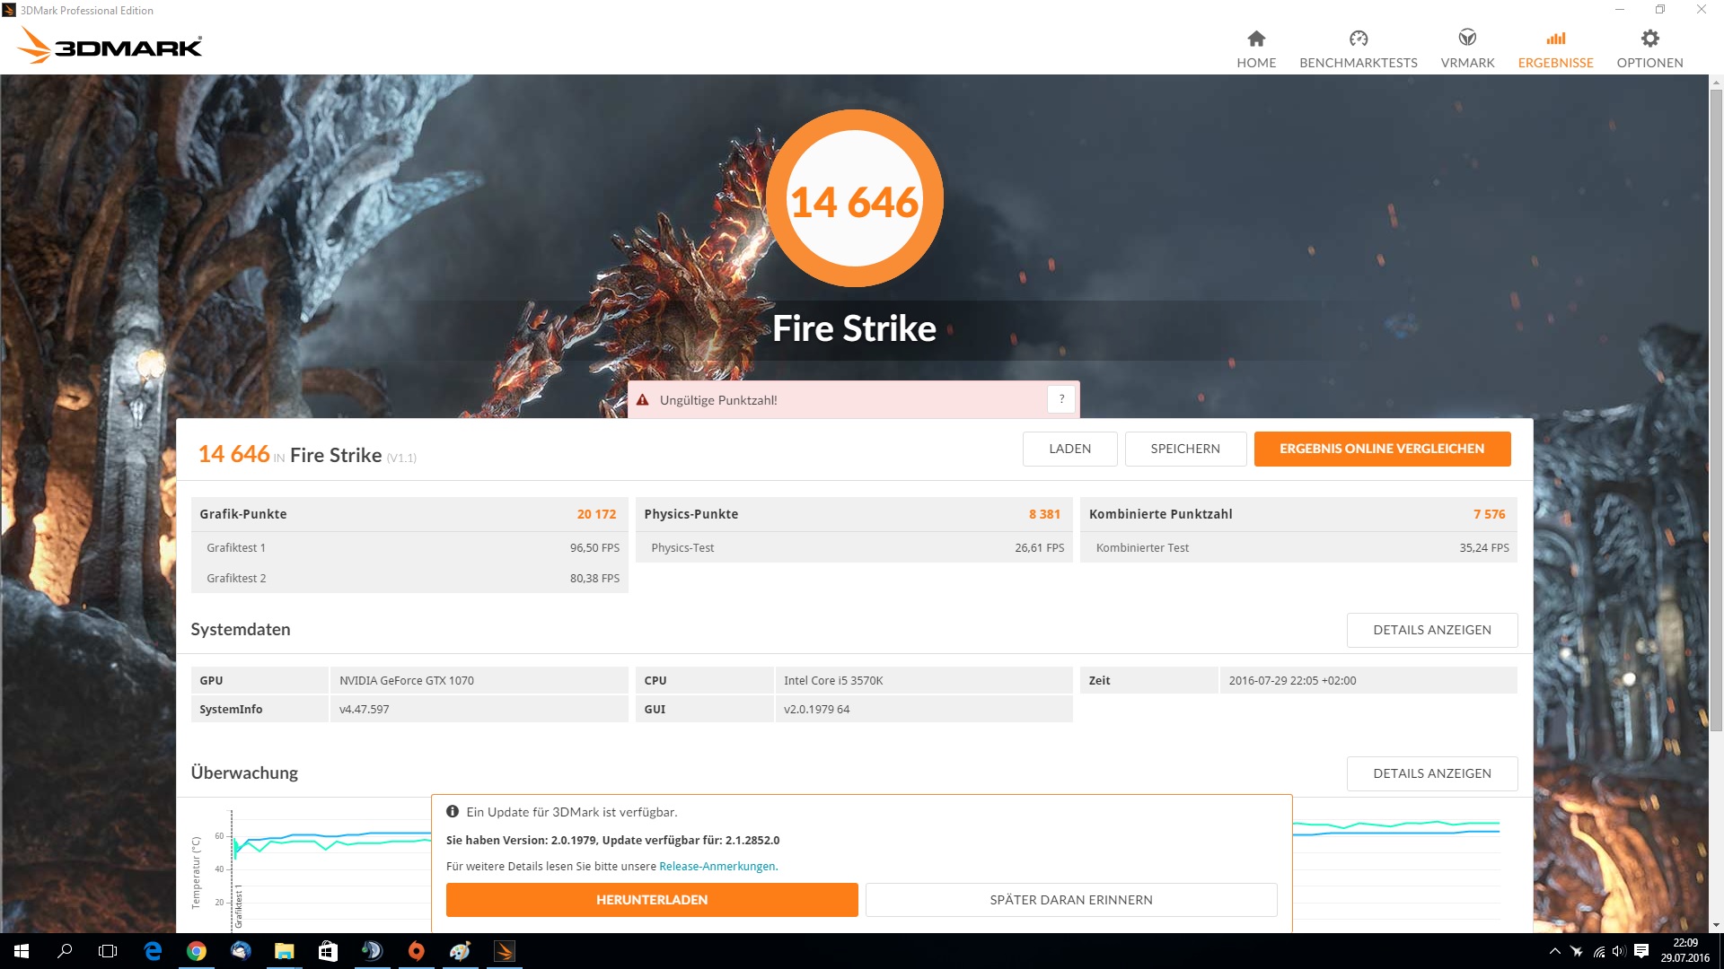Click the vertical scrollbar down arrow
This screenshot has height=969, width=1724.
1716,925
